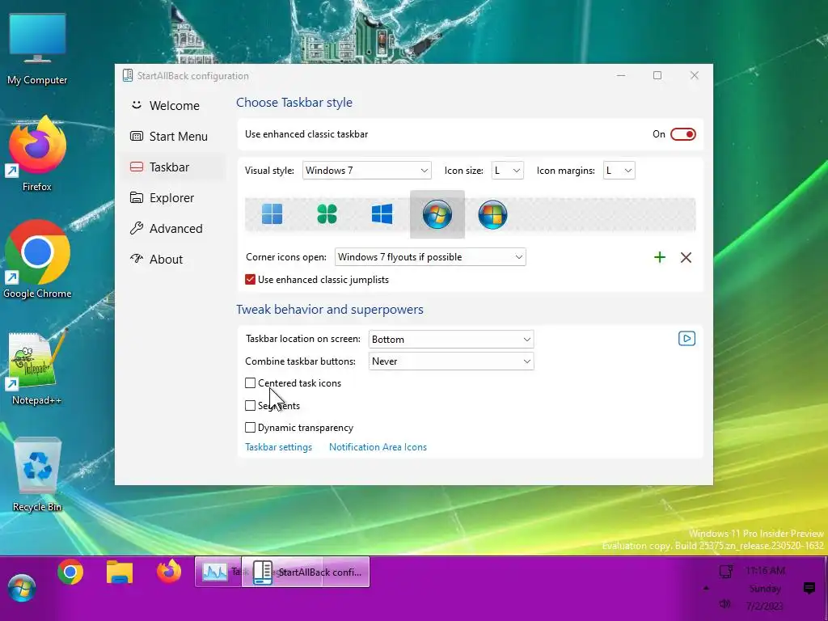
Task: Toggle enhanced classic taskbar switch
Action: pos(682,134)
